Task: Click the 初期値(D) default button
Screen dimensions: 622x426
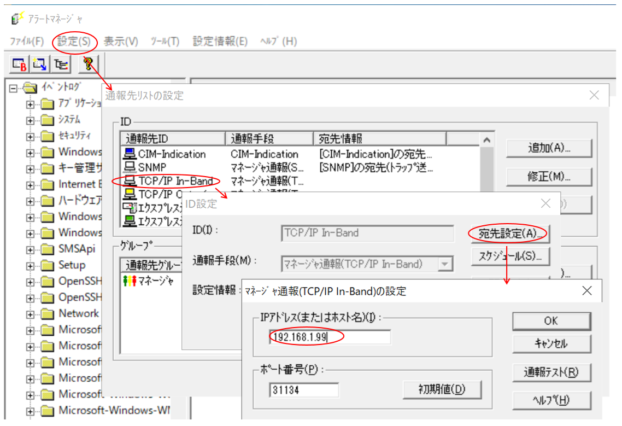Action: 442,390
